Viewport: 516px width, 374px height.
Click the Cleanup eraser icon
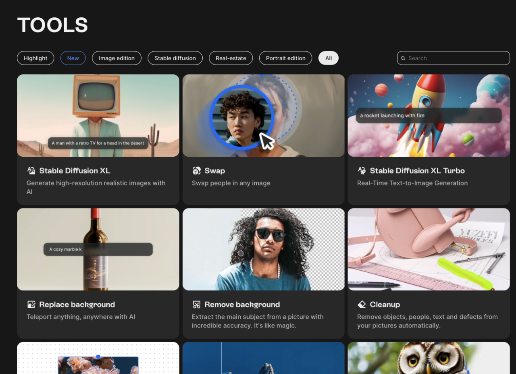coord(362,305)
